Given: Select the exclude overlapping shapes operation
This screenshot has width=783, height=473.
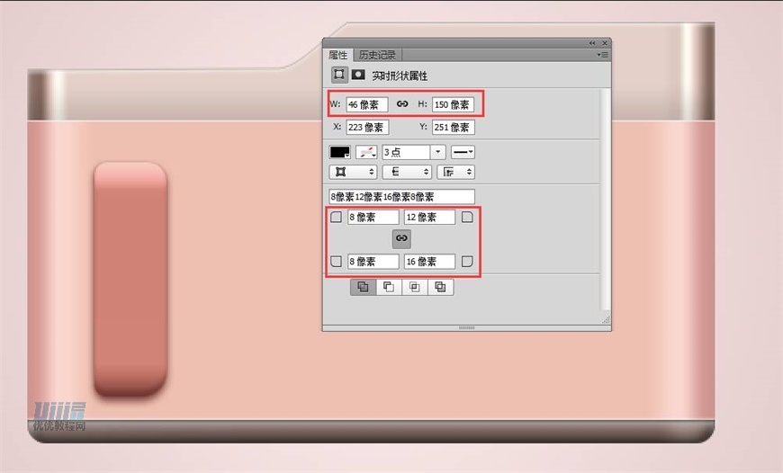Looking at the screenshot, I should 440,287.
